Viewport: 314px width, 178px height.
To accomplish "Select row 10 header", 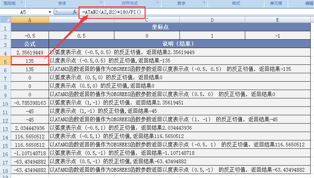I will point(5,103).
